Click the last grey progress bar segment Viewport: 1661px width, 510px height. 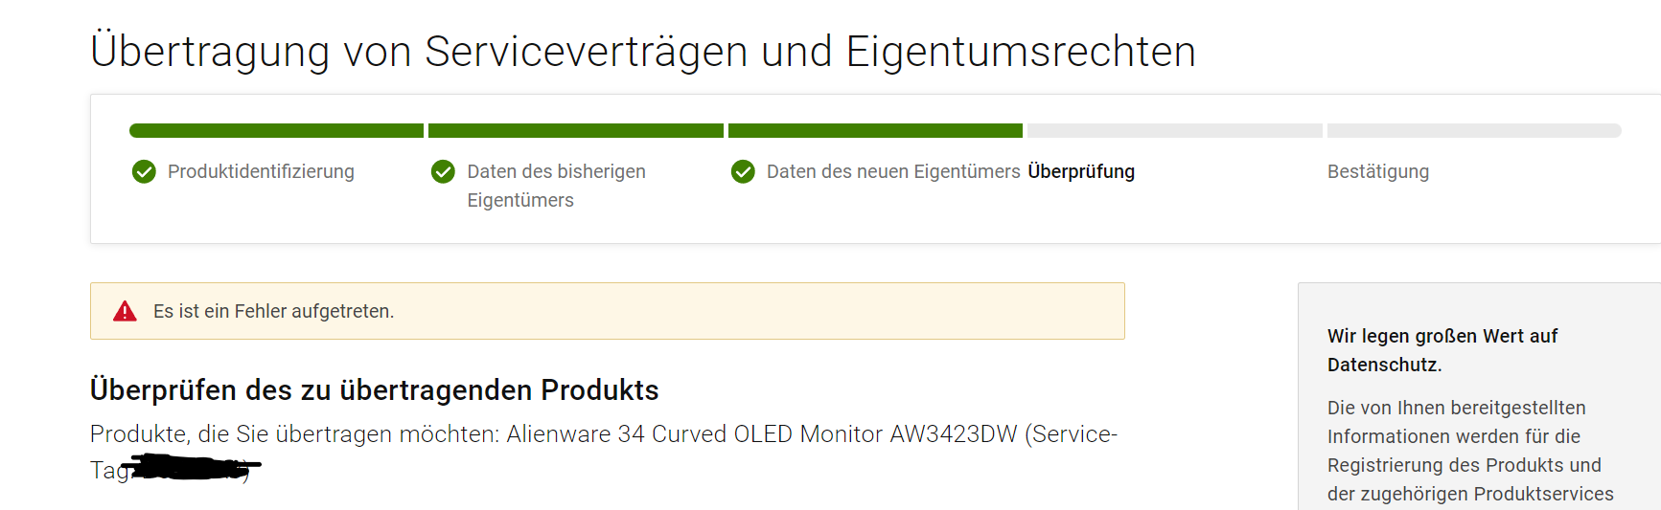pyautogui.click(x=1474, y=130)
